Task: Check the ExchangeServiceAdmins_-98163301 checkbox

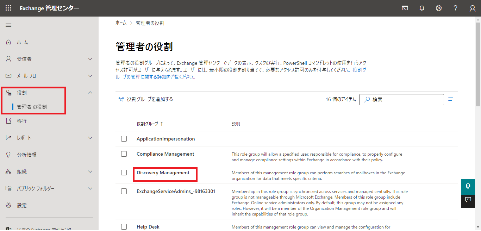Action: click(124, 191)
